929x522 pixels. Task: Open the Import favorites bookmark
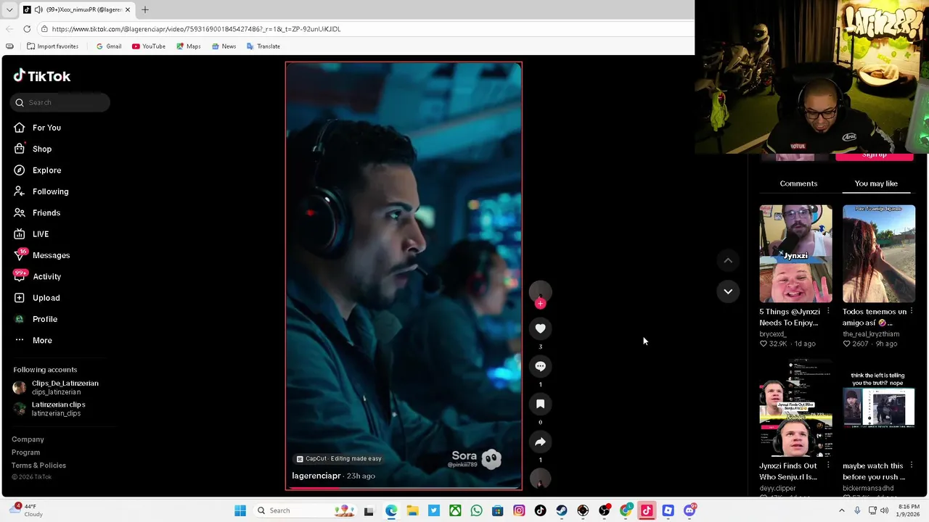pos(52,46)
